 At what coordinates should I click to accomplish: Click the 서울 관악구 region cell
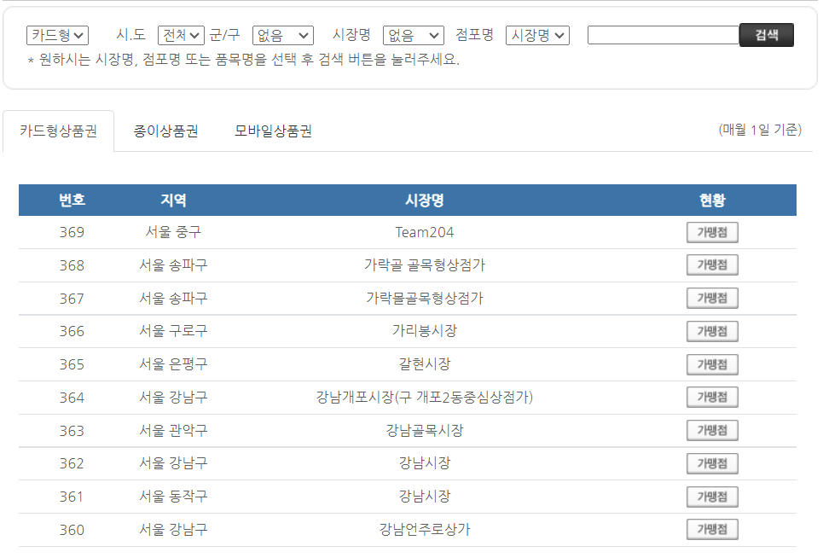coord(173,430)
